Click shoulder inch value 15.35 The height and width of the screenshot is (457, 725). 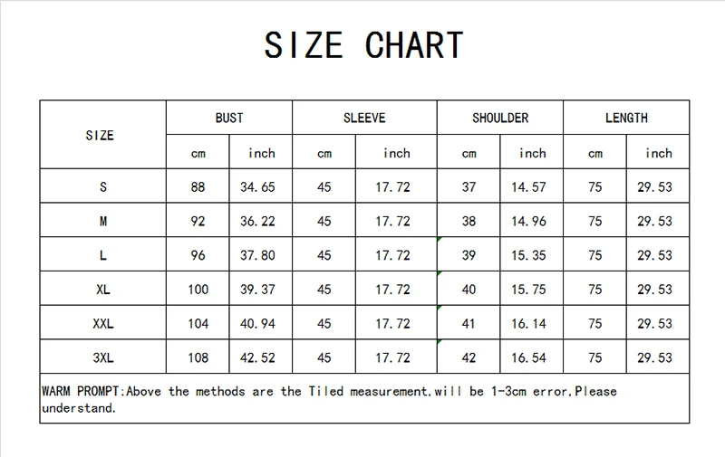[528, 255]
